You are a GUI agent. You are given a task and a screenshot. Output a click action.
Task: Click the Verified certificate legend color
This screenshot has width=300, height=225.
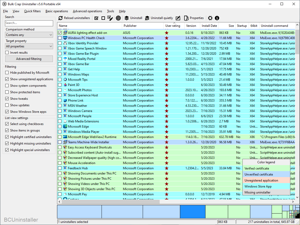[266, 168]
